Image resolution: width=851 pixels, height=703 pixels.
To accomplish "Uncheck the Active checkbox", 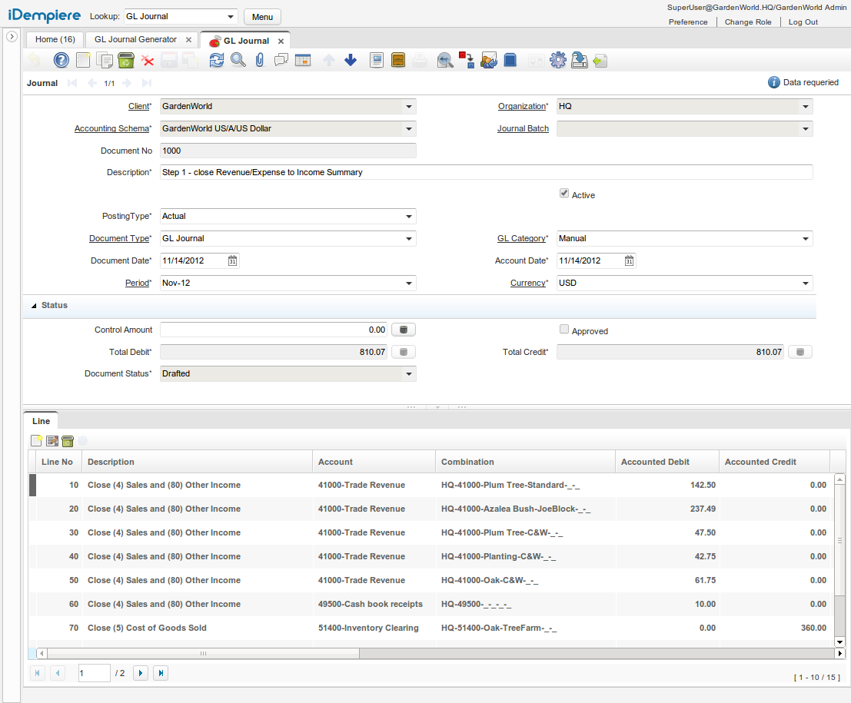I will [x=564, y=194].
